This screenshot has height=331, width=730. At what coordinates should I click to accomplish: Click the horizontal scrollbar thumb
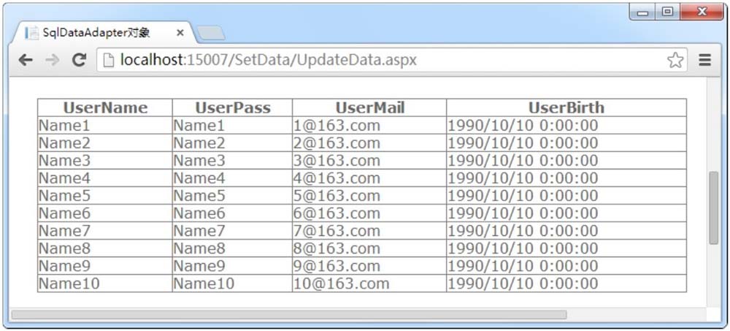289,315
